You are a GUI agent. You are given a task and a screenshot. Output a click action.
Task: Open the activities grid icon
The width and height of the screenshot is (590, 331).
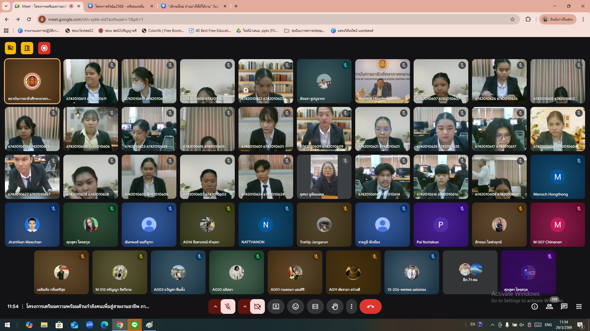(579, 306)
